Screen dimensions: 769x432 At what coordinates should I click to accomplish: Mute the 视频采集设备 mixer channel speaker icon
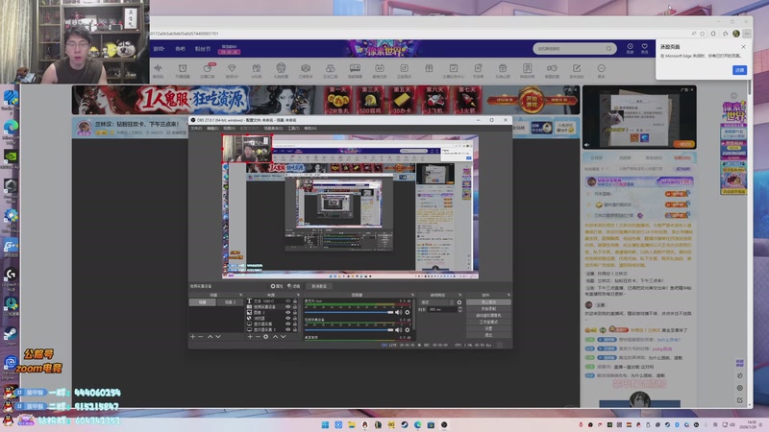398,330
